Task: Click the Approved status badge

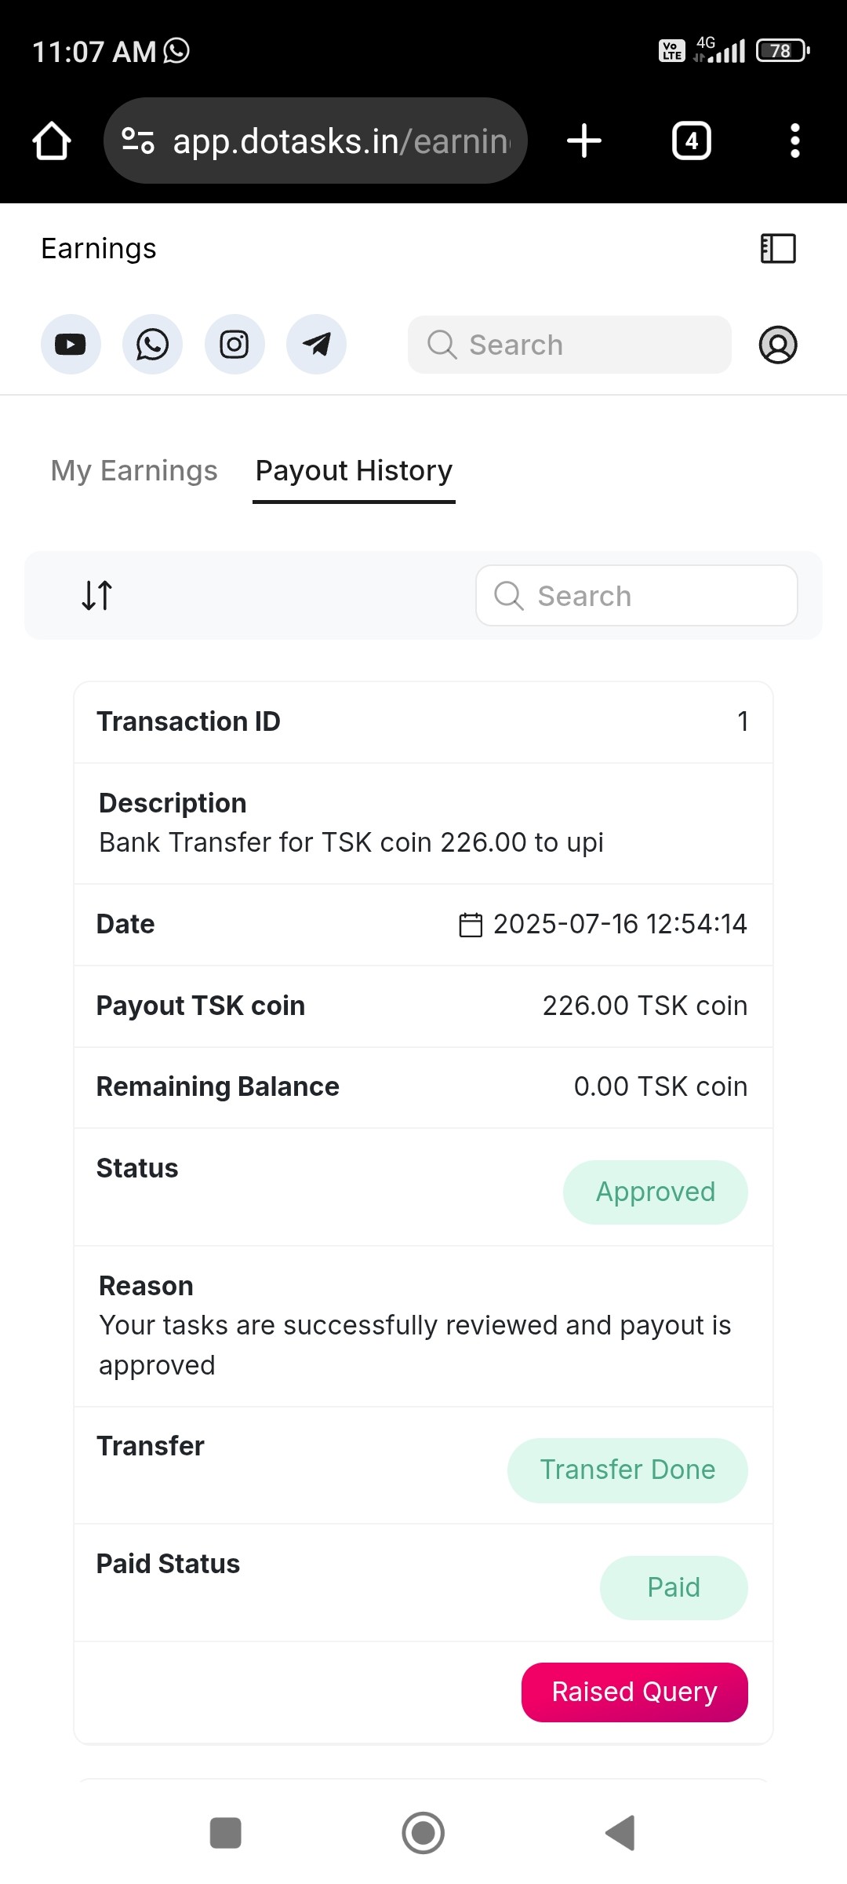Action: point(655,1192)
